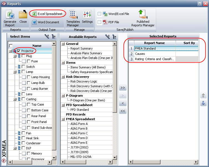Collapse the General reports group

point(63,44)
